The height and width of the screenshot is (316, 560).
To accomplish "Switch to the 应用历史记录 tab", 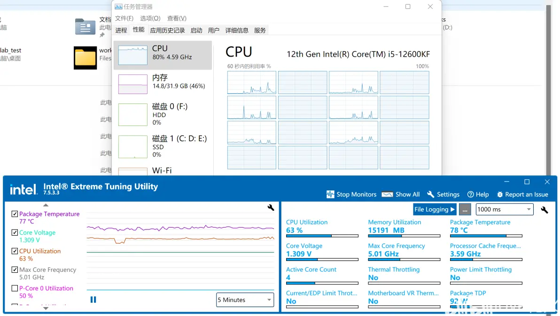I will 168,31.
